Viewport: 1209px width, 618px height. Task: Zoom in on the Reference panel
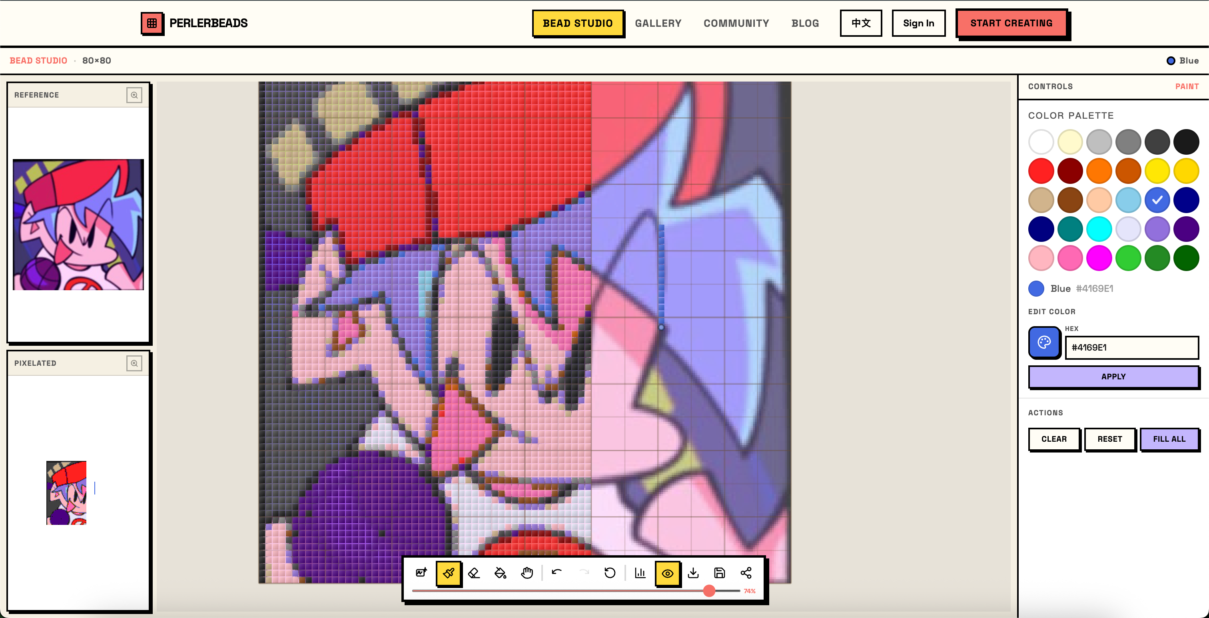click(134, 95)
